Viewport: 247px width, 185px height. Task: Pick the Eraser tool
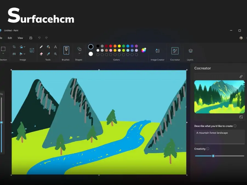pos(41,54)
